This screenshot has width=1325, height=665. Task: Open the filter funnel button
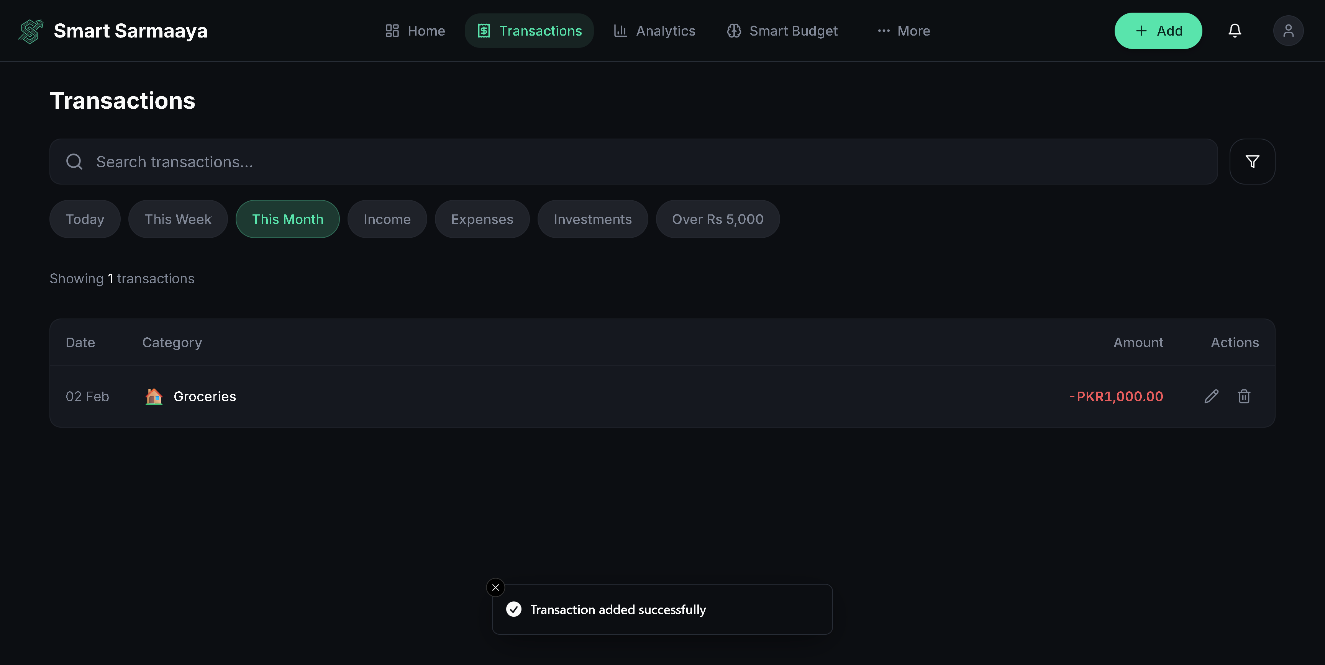pyautogui.click(x=1252, y=161)
